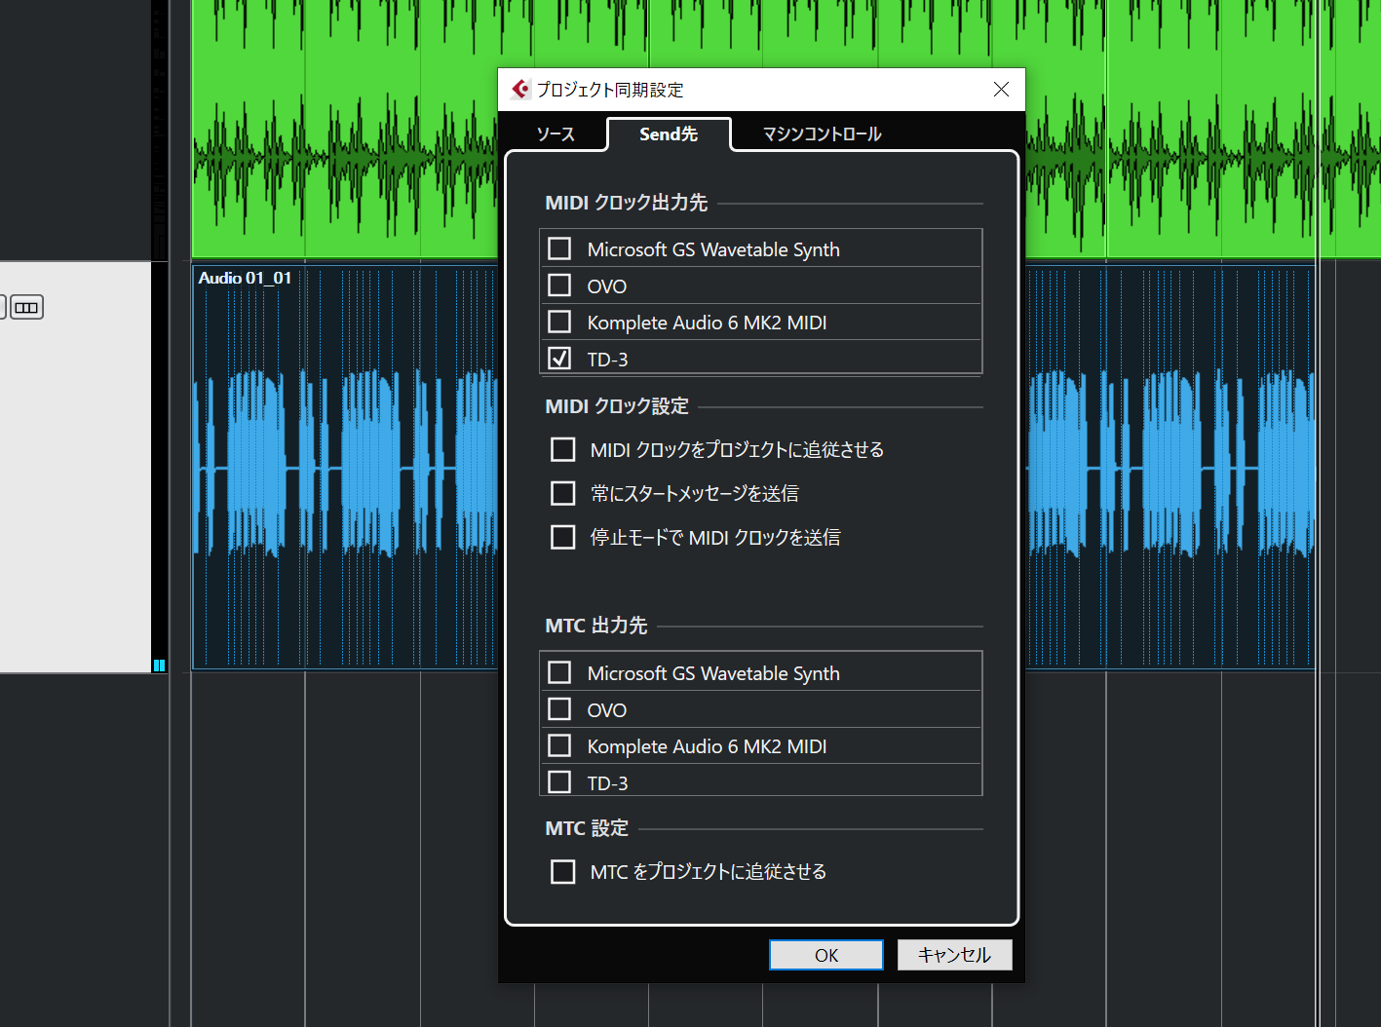Screen dimensions: 1381x1027
Task: Click the キャンセル button
Action: point(954,955)
